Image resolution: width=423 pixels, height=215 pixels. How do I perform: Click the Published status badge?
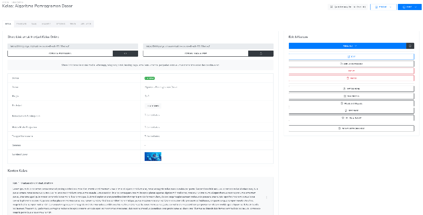[x=149, y=78]
